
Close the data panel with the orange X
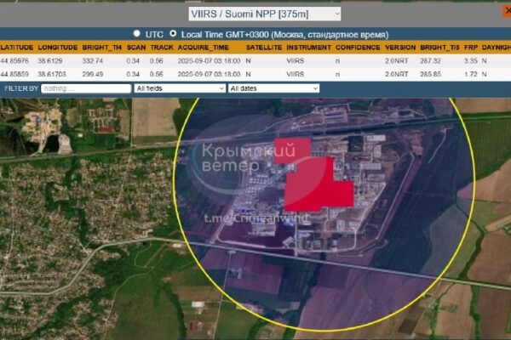coord(507,11)
